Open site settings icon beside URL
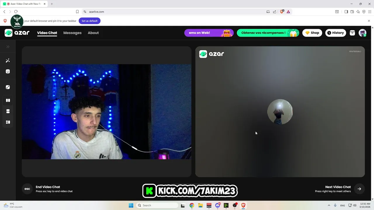 coord(85,12)
